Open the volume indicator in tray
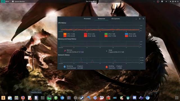 175,1
